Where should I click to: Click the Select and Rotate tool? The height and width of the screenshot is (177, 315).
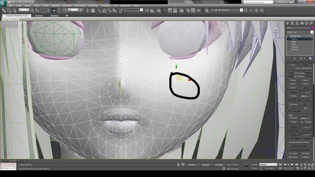(x=59, y=10)
